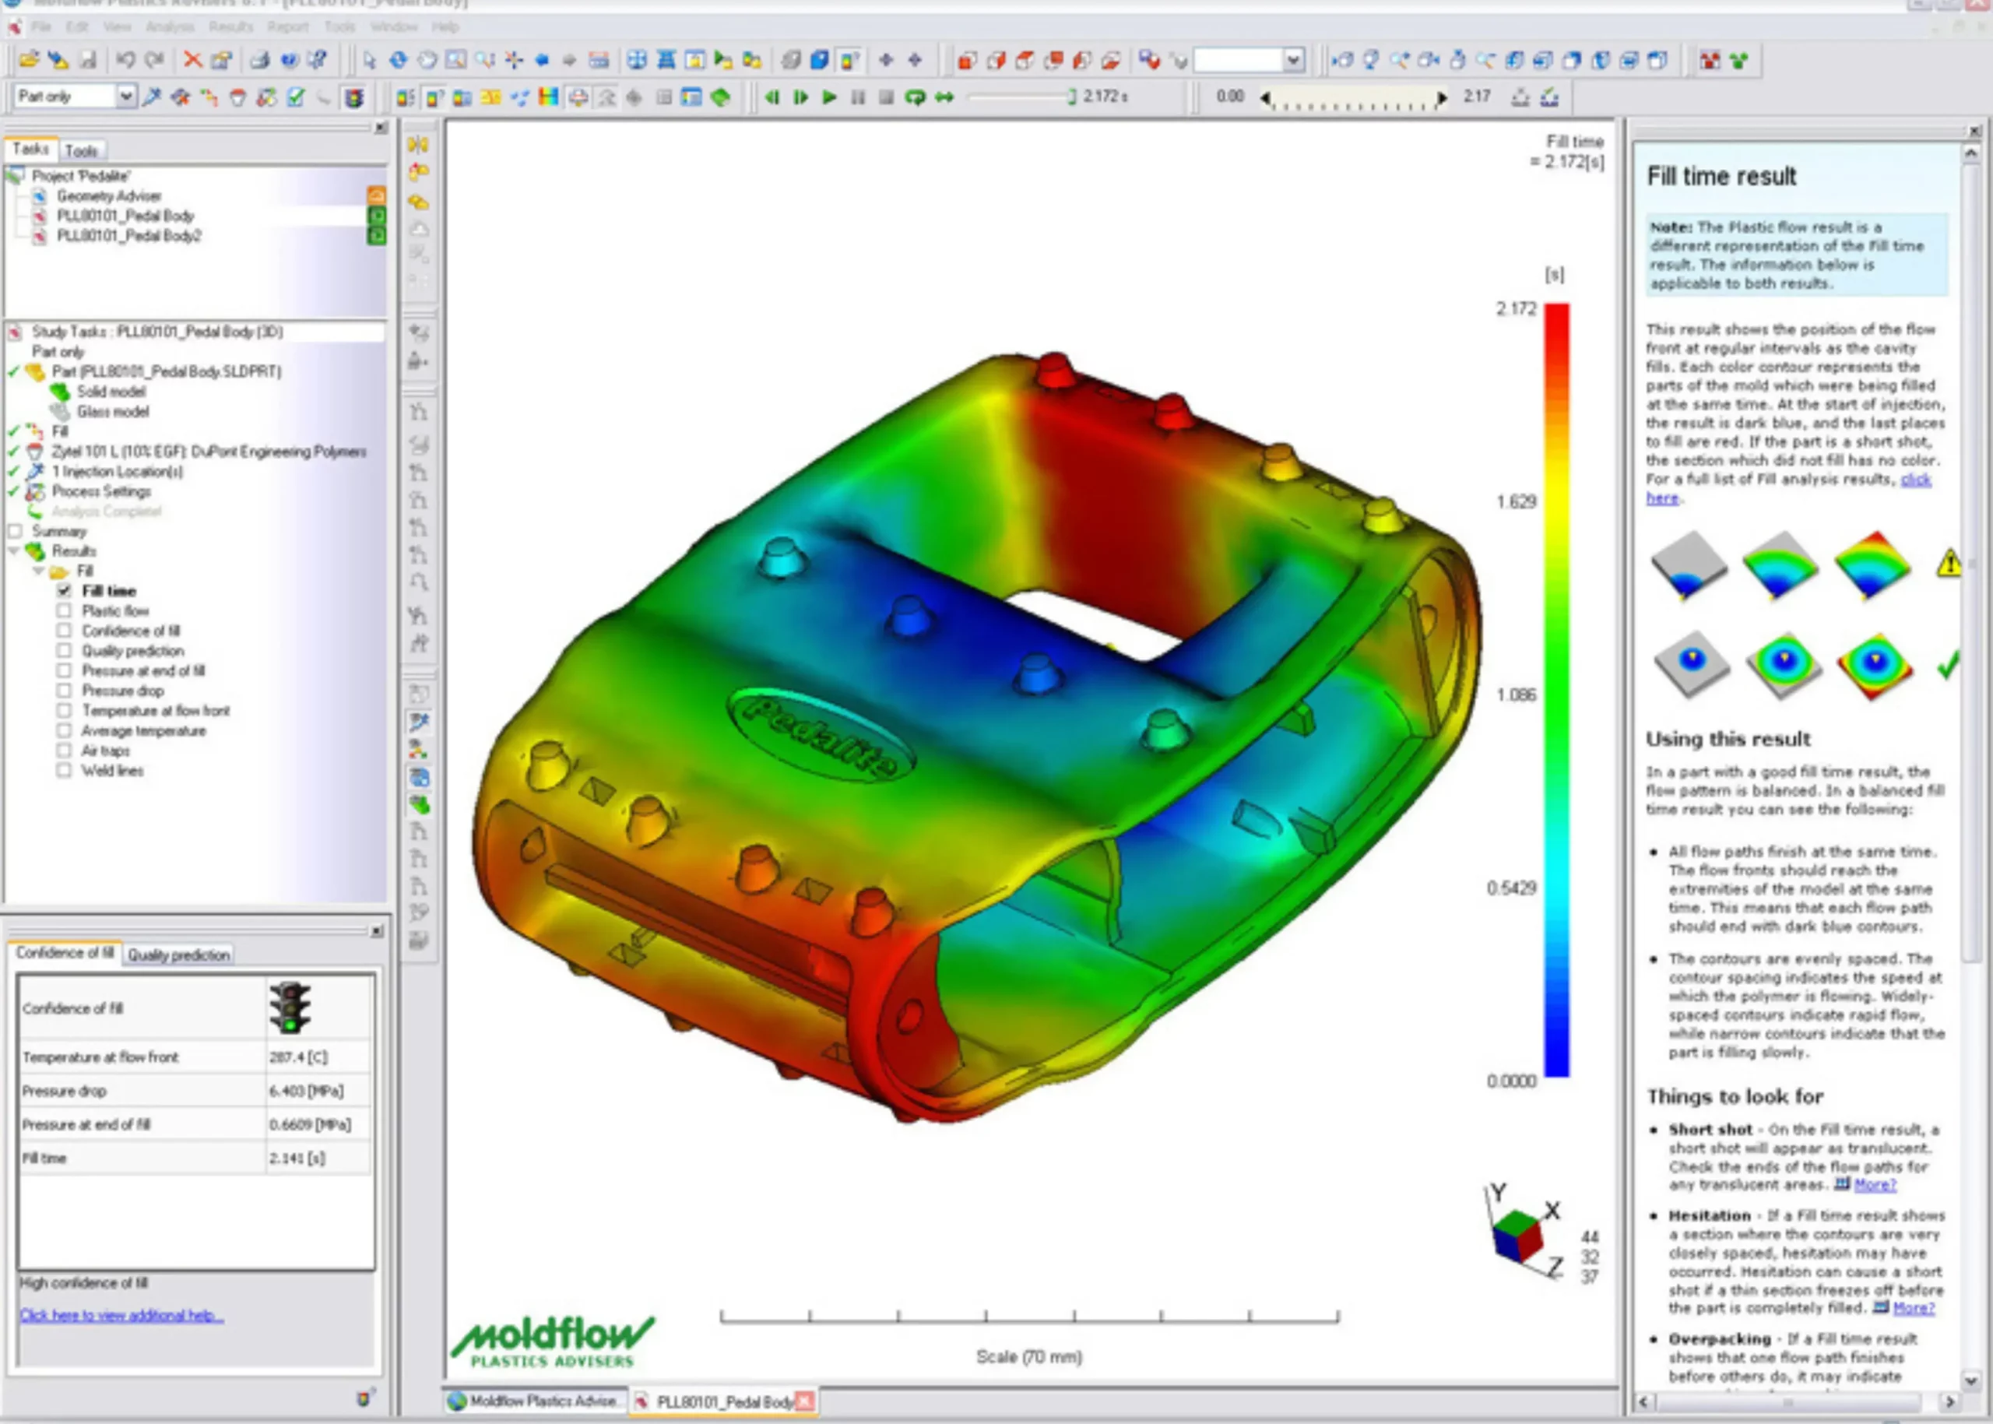Screen dimensions: 1993x1424
Task: Open the File menu
Action: pos(41,27)
